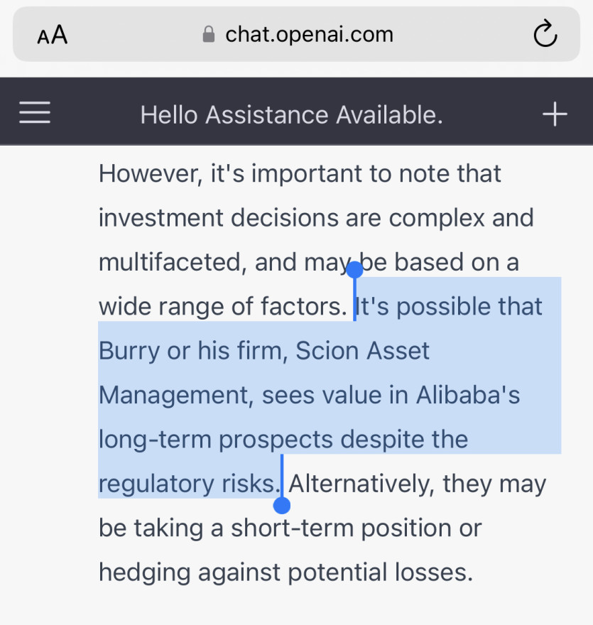Click the word "Management," in the selection

[176, 395]
